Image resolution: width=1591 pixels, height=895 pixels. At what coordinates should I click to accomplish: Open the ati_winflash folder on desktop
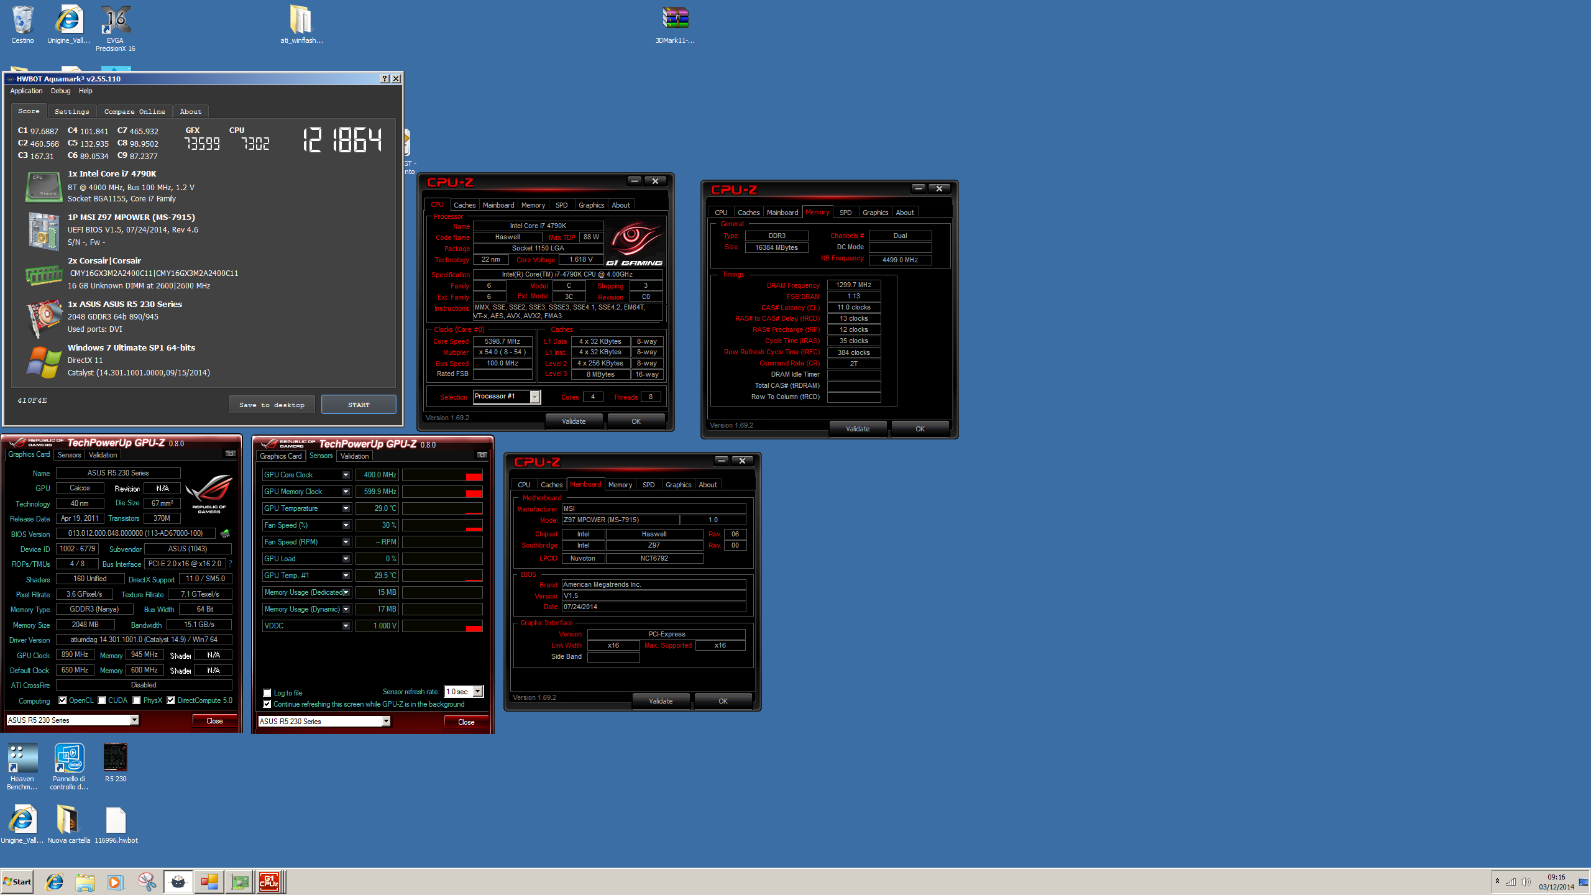coord(301,25)
